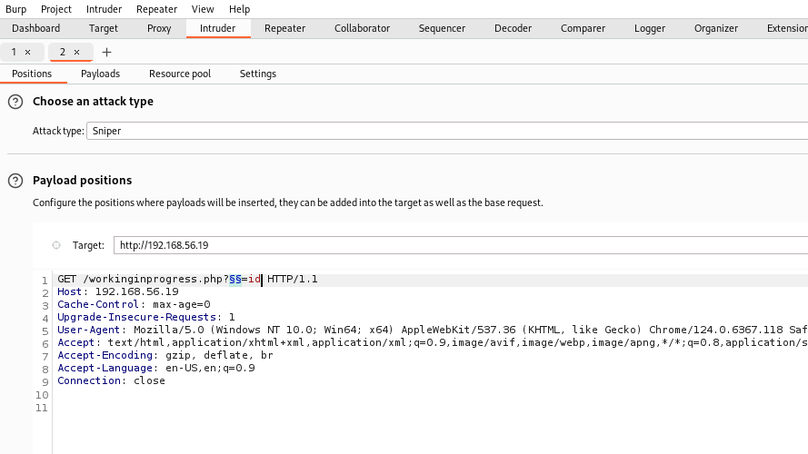Viewport: 808px width, 454px height.
Task: Open the Help menu
Action: 239,9
